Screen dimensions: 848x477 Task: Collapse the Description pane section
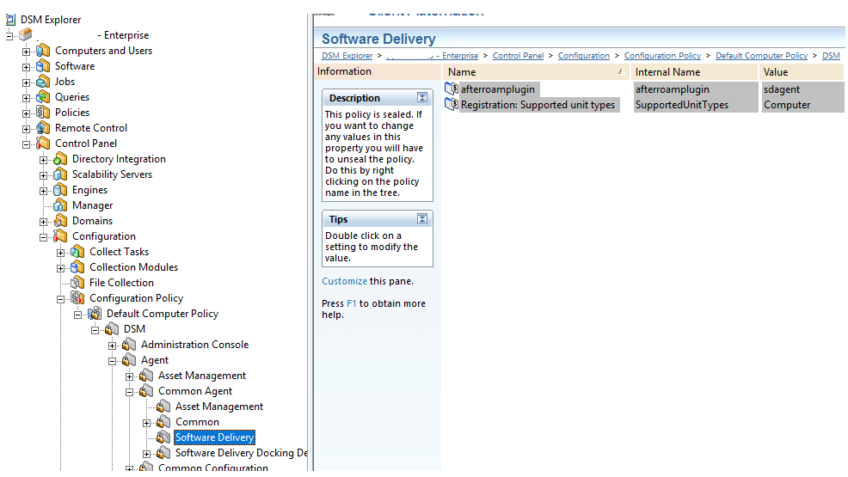(x=422, y=98)
